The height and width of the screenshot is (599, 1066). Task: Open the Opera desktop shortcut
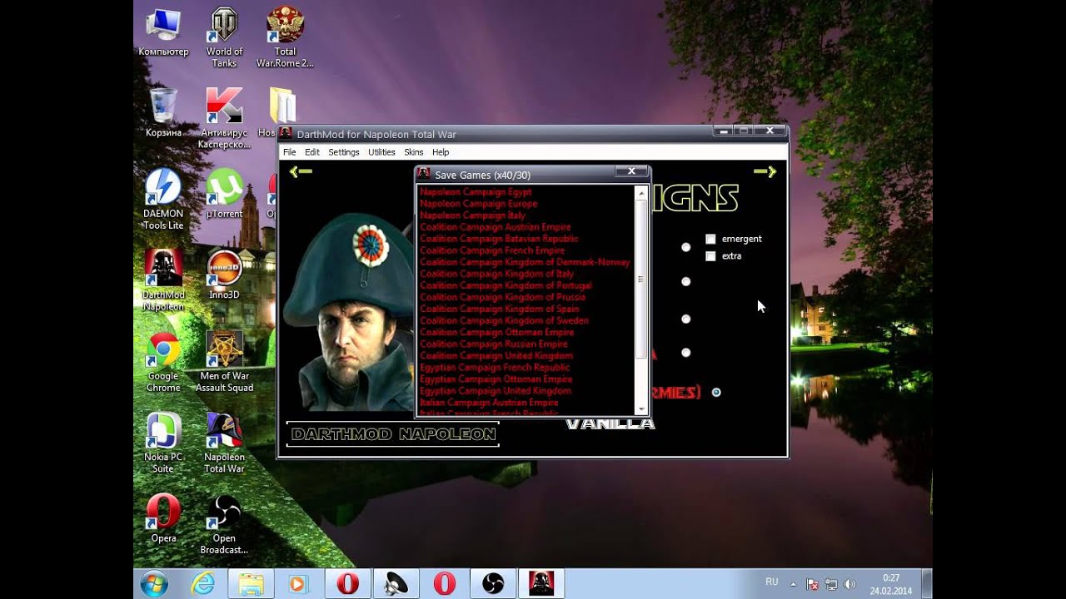click(163, 517)
